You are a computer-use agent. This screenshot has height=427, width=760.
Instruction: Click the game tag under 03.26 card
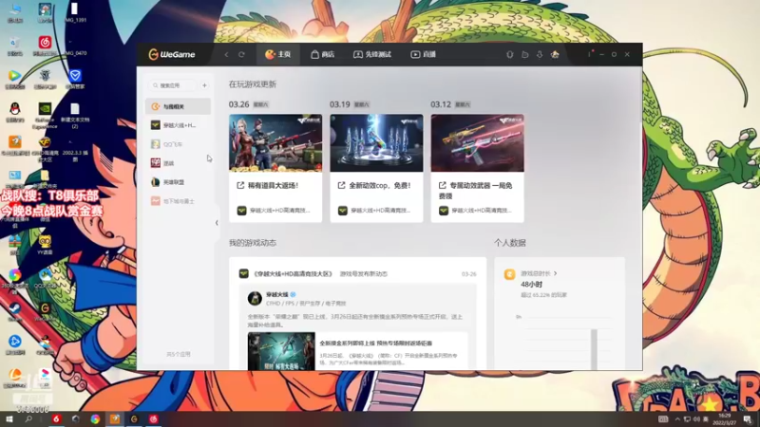point(274,211)
